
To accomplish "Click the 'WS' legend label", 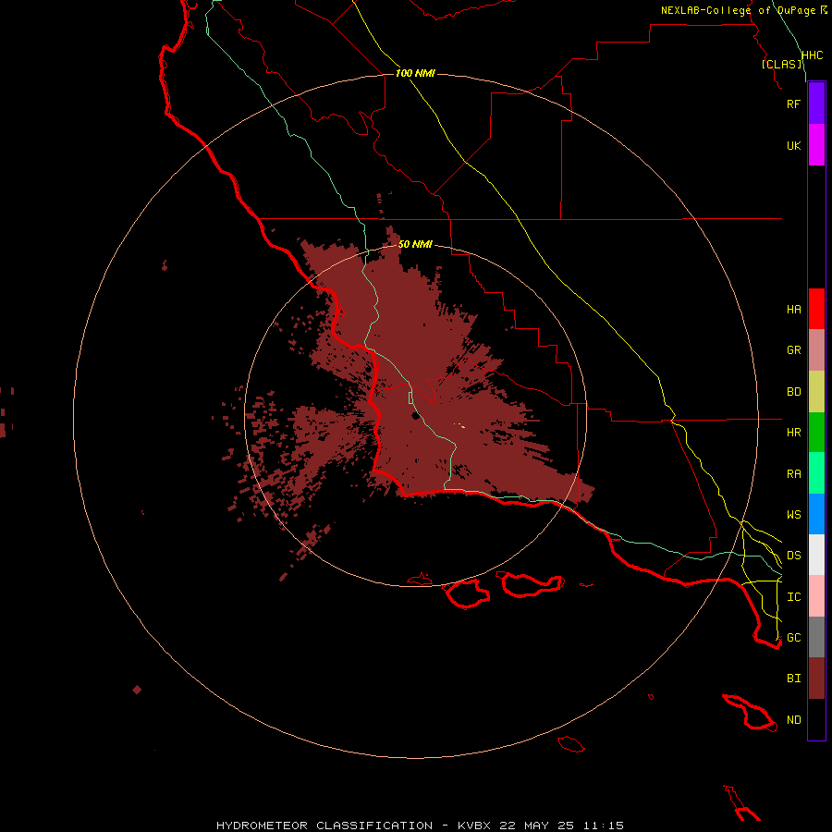I will pyautogui.click(x=793, y=514).
